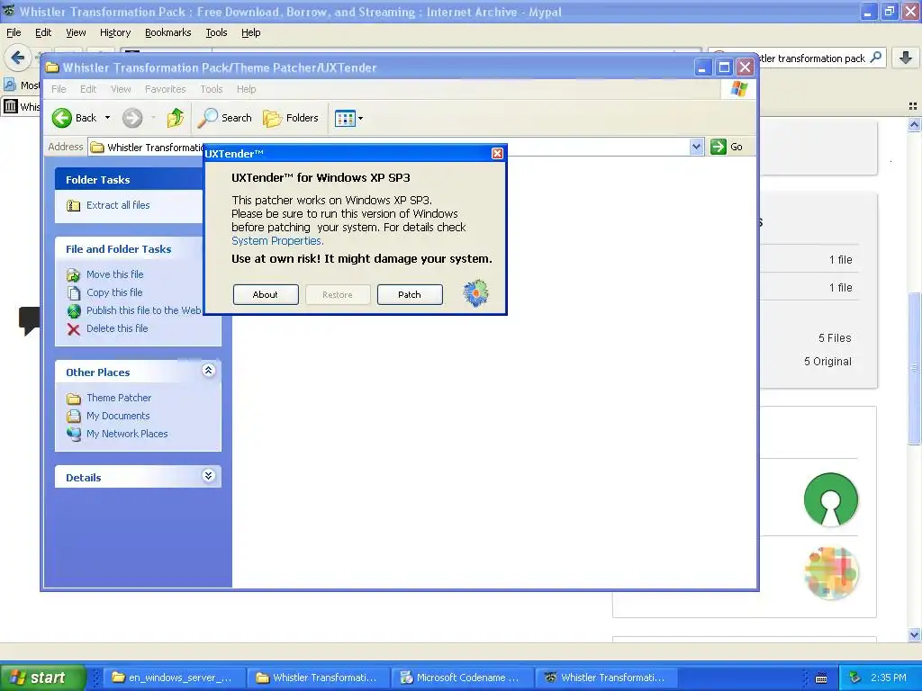Click the Theme Patcher folder icon

(74, 399)
